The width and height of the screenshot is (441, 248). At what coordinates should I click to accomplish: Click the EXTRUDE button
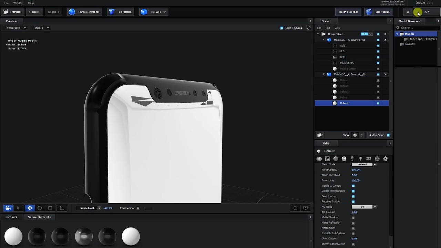pos(121,12)
